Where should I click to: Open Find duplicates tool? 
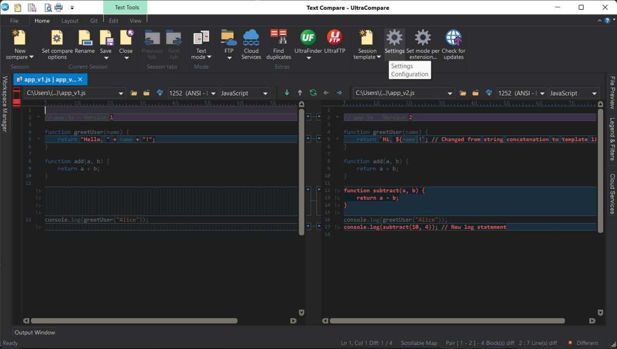tap(279, 44)
